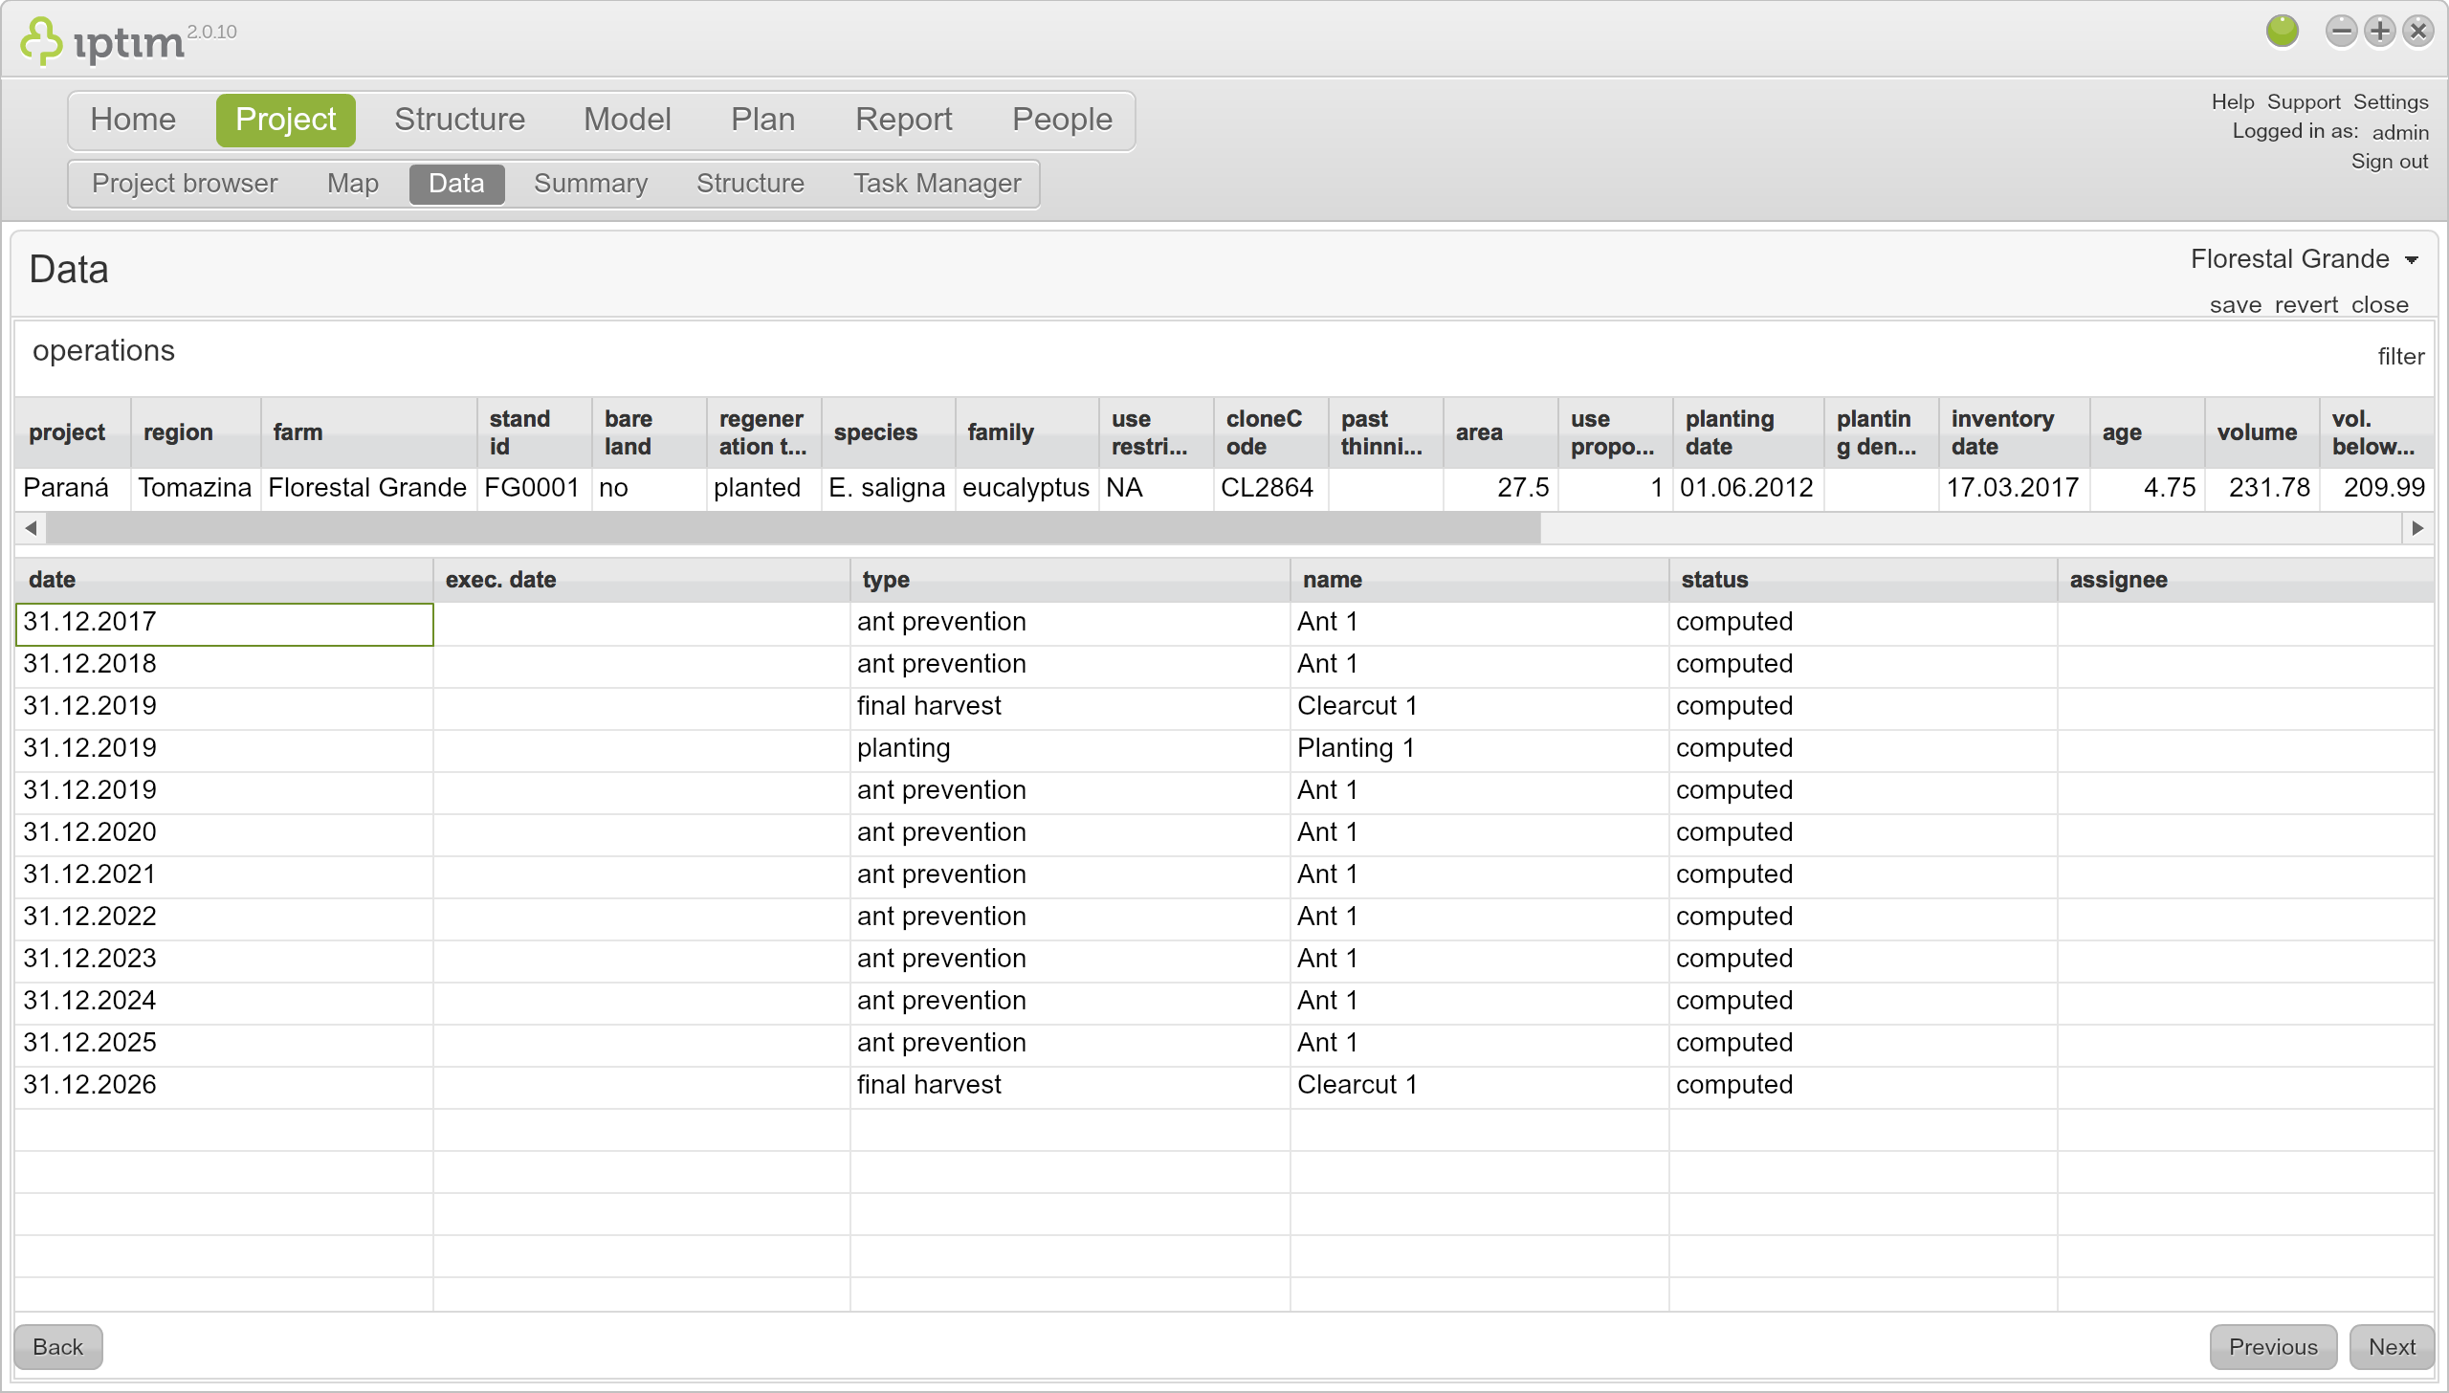2449x1393 pixels.
Task: Select the Data sub-tab
Action: tap(456, 184)
